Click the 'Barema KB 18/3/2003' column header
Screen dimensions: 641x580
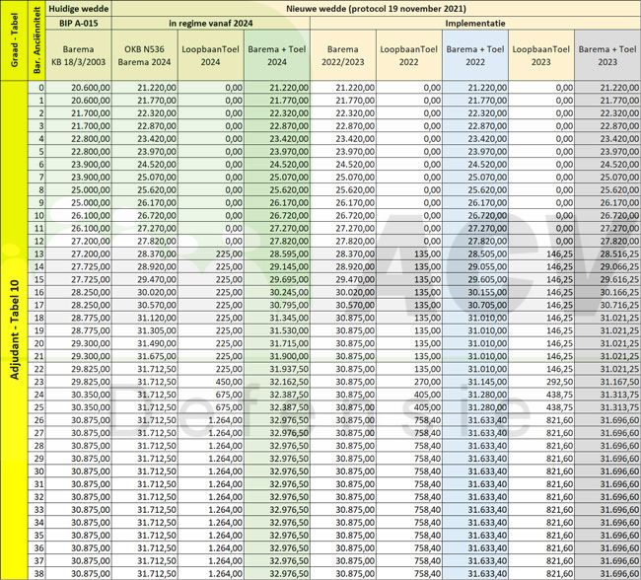pos(79,55)
